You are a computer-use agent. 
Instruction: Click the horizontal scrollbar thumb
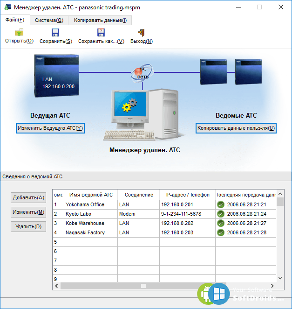(143, 286)
